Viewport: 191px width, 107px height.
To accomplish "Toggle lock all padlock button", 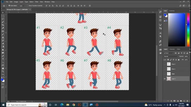I will coord(179,60).
